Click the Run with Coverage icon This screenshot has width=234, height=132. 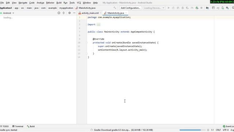pos(187,8)
